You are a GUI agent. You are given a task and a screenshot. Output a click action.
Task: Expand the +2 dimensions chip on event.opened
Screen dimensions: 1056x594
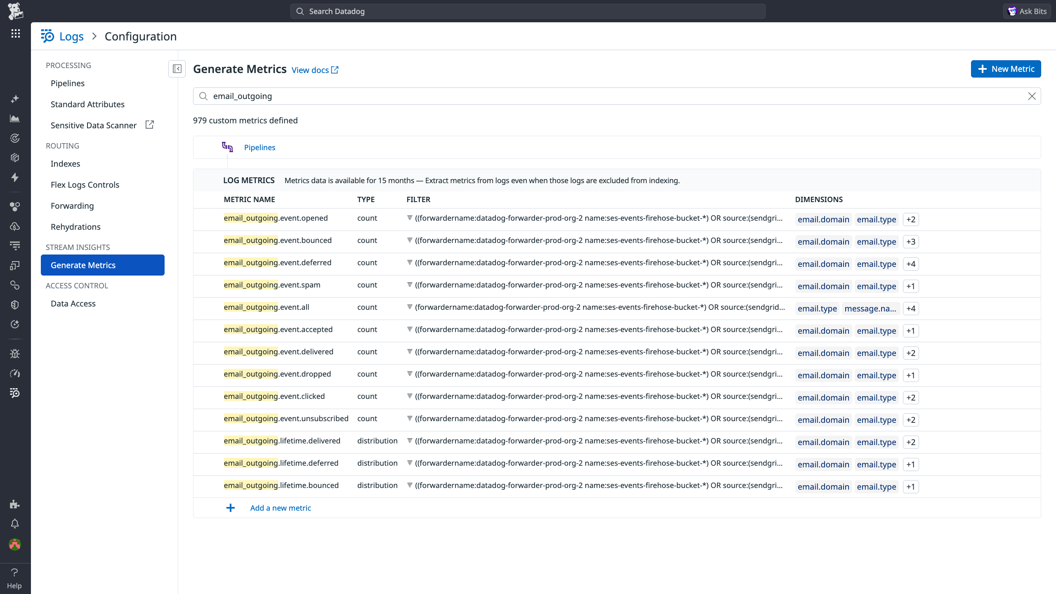[910, 219]
